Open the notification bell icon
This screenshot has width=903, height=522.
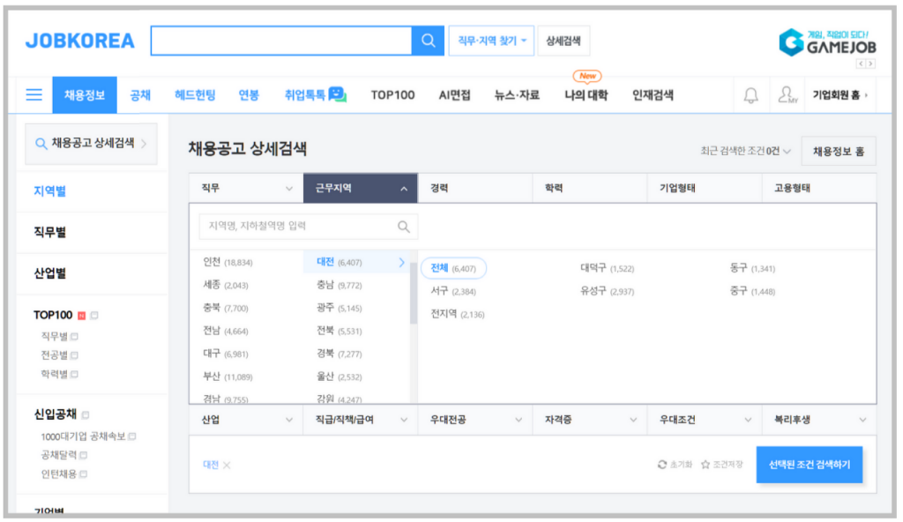[750, 95]
